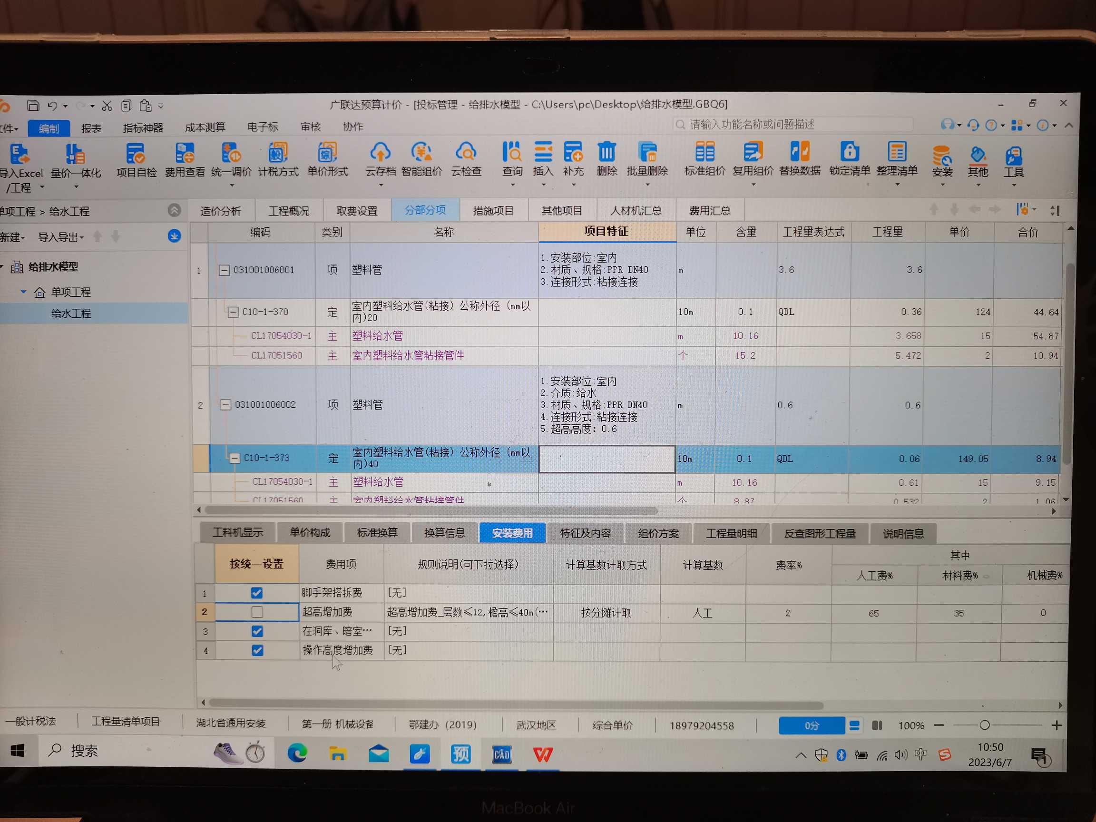Click the function search input field
1096x822 pixels.
pos(793,124)
